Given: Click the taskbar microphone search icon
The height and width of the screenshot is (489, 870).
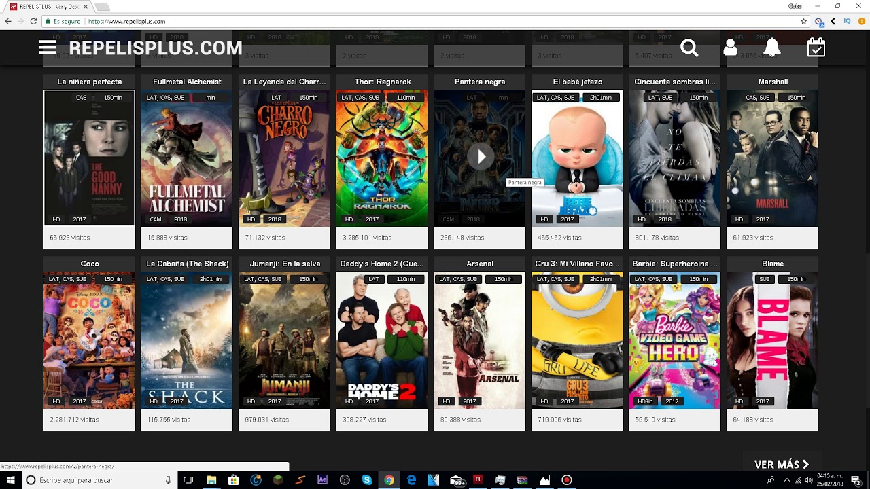Looking at the screenshot, I should 168,480.
